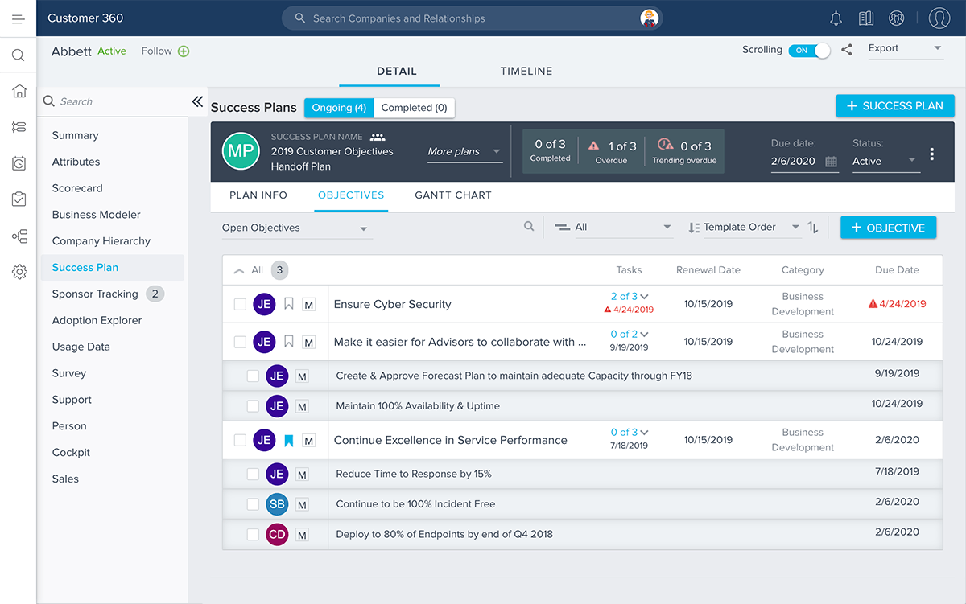Open the Template Order sort dropdown

pyautogui.click(x=744, y=228)
